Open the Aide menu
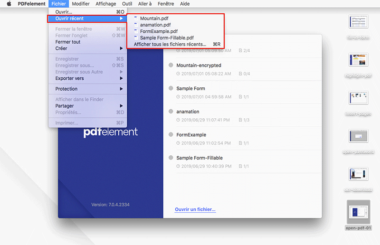380x245 pixels. 185,4
